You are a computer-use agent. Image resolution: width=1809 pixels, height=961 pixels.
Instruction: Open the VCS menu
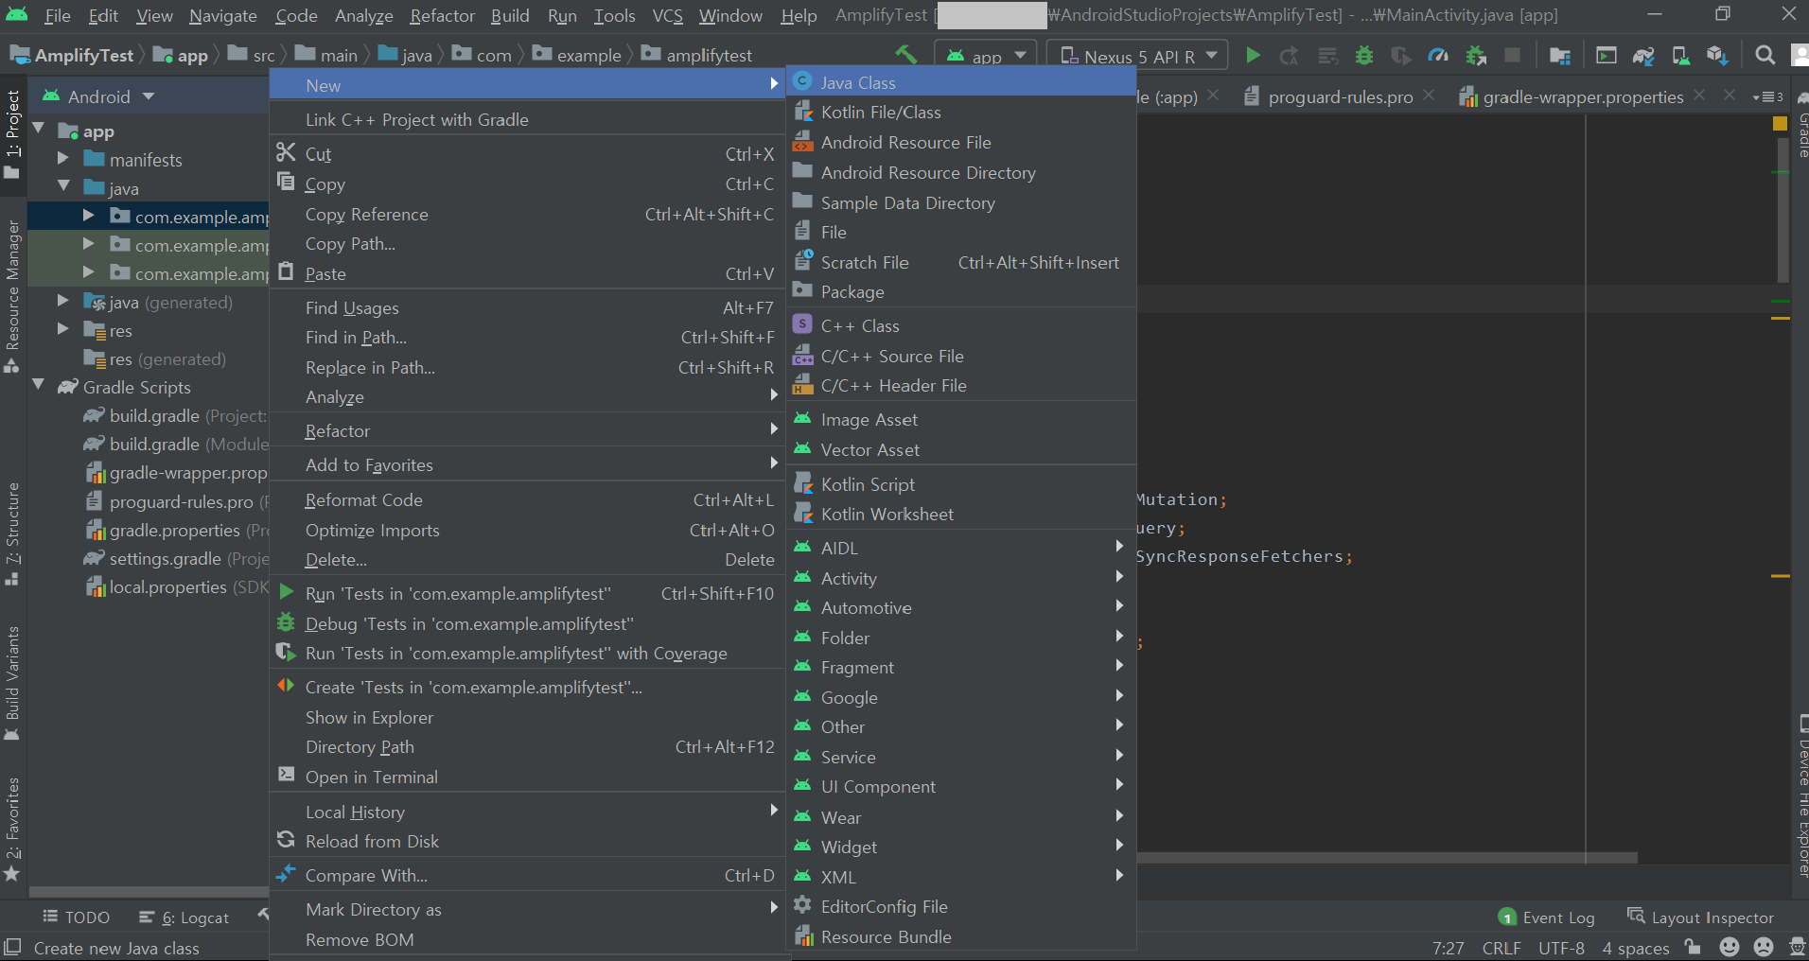(x=668, y=15)
